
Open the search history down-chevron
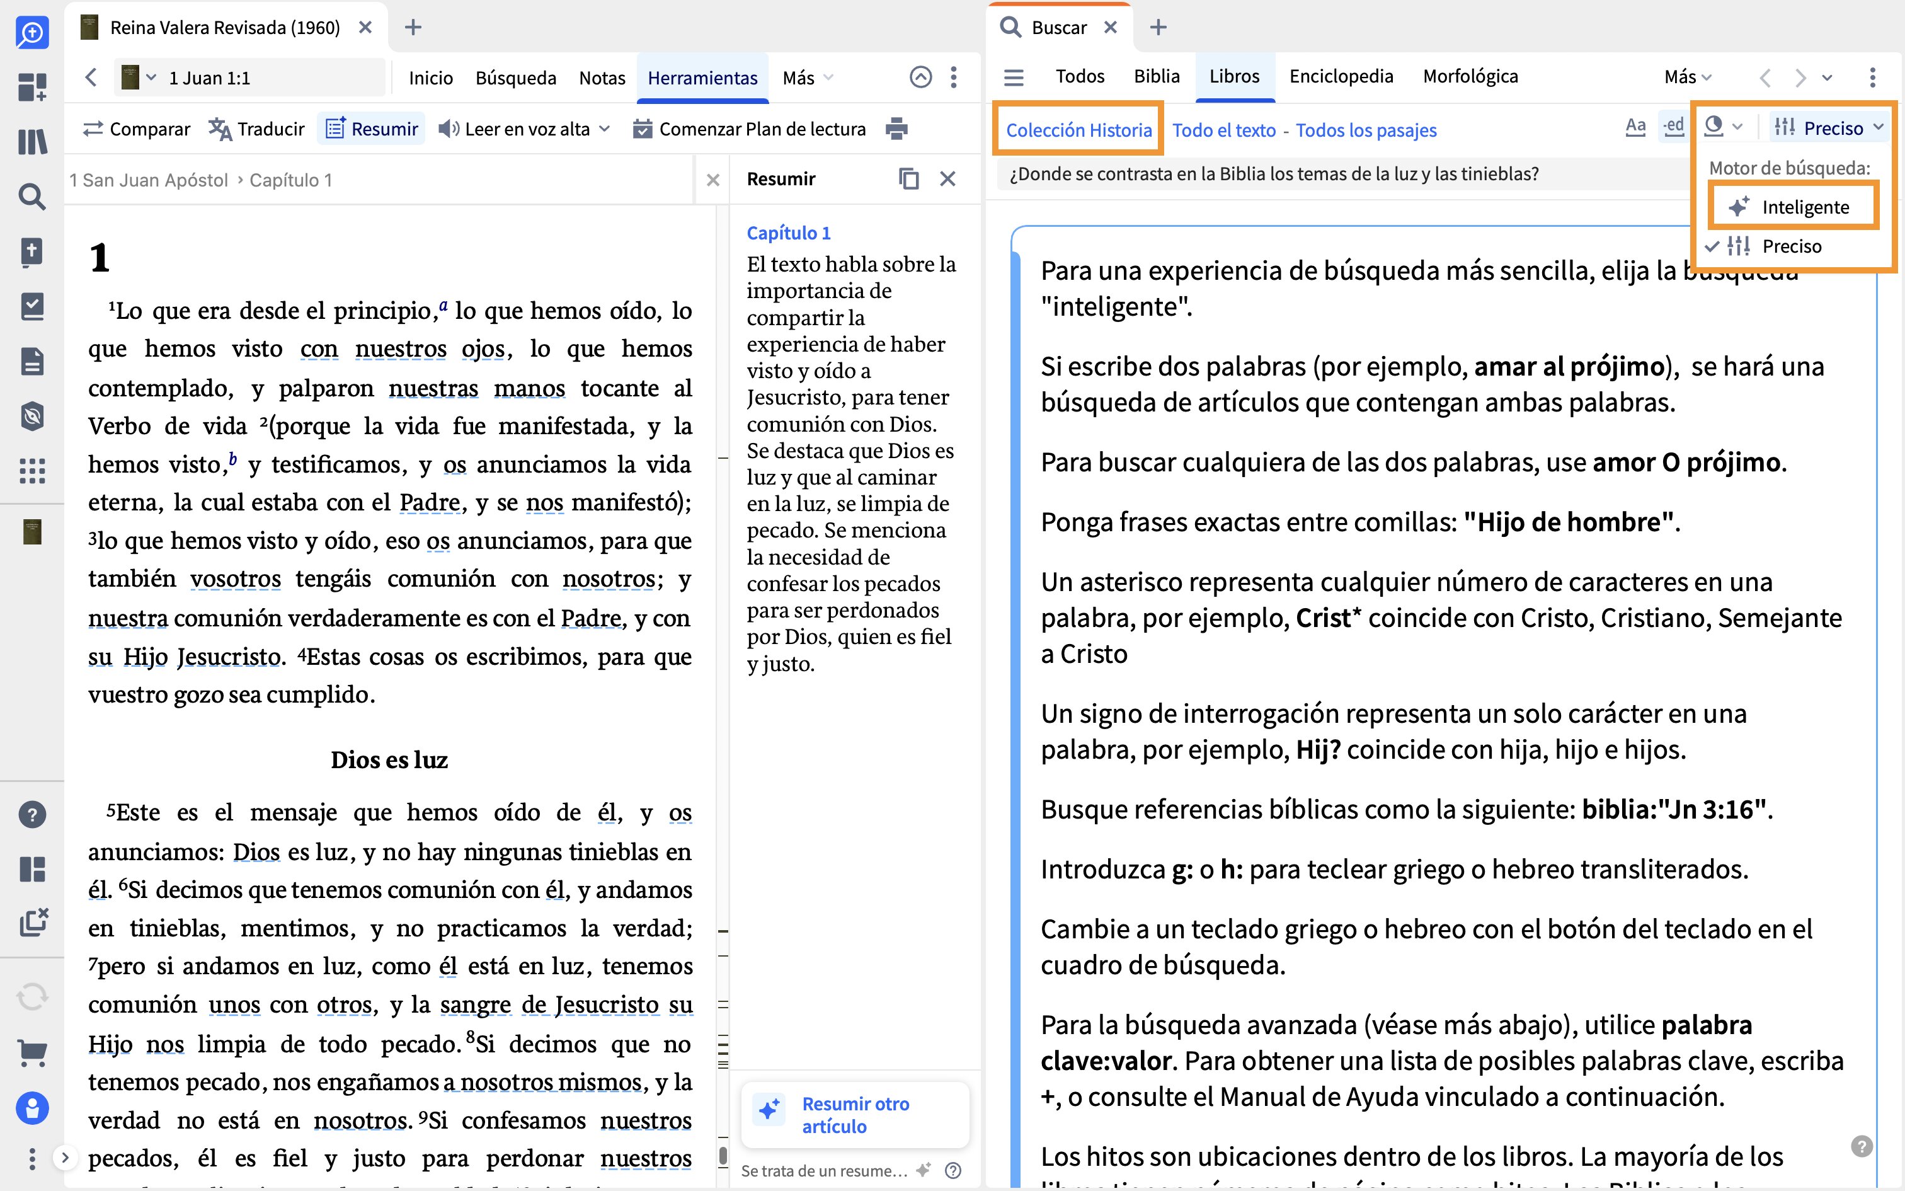[x=1827, y=77]
